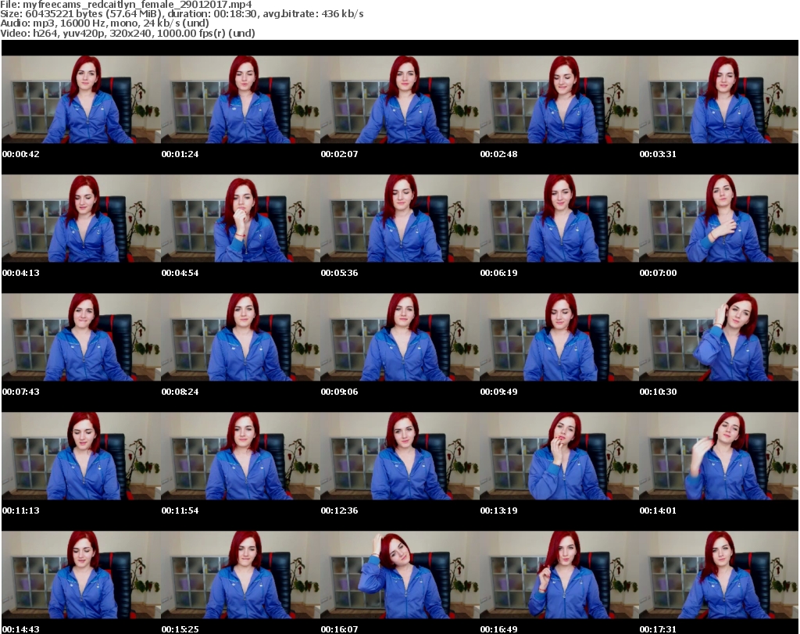The height and width of the screenshot is (634, 800).
Task: Click the thumbnail frame at 00:00:42
Action: [80, 99]
